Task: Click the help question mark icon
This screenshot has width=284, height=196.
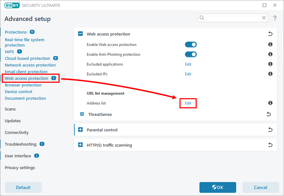Action: (275, 18)
